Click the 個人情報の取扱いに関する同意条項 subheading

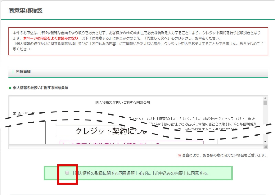[40, 88]
